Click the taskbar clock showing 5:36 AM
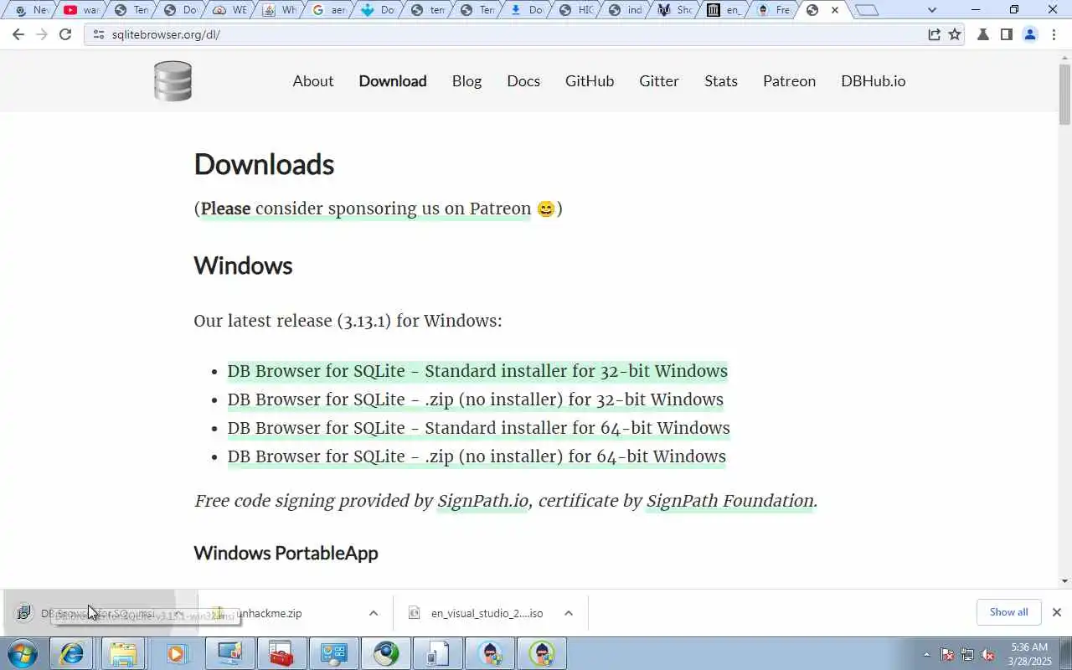This screenshot has width=1072, height=670. click(x=1029, y=653)
